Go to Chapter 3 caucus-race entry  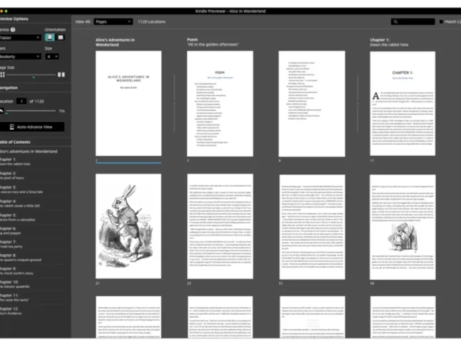(21, 189)
